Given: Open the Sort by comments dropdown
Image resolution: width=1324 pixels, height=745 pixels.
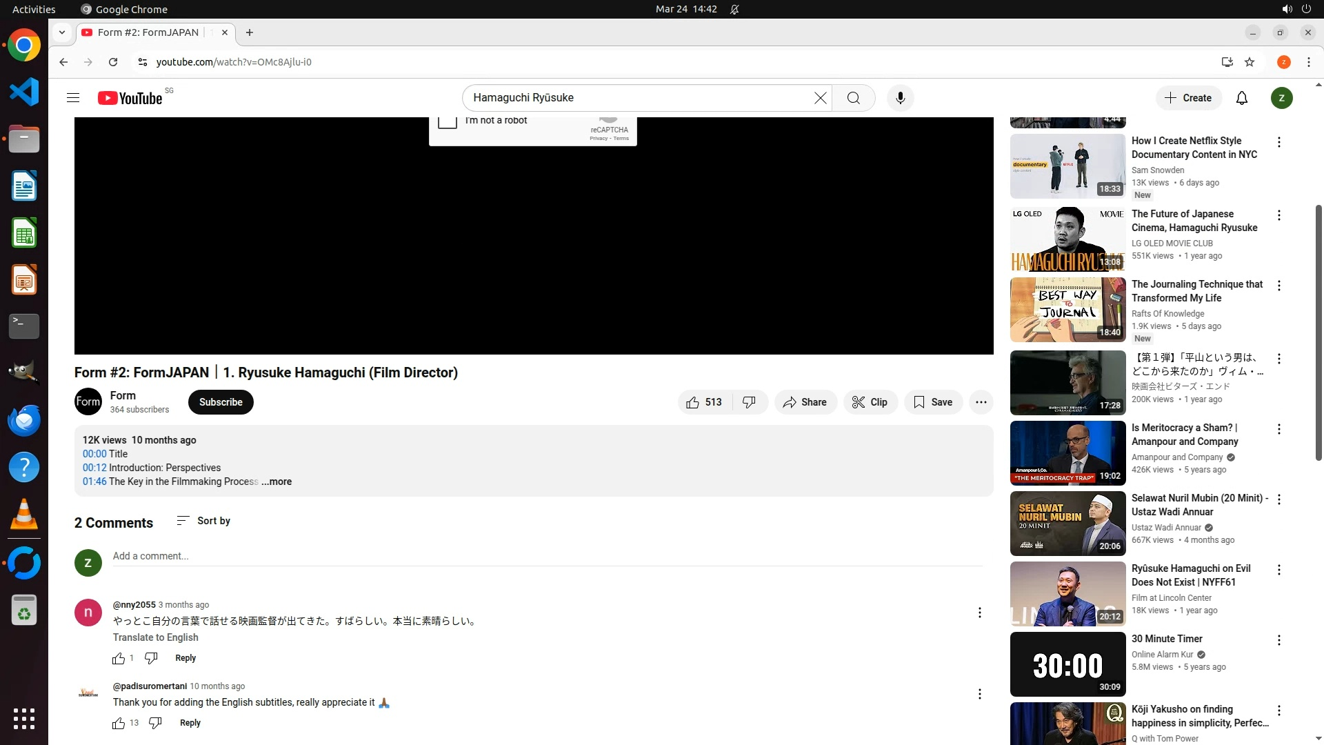Looking at the screenshot, I should tap(203, 521).
